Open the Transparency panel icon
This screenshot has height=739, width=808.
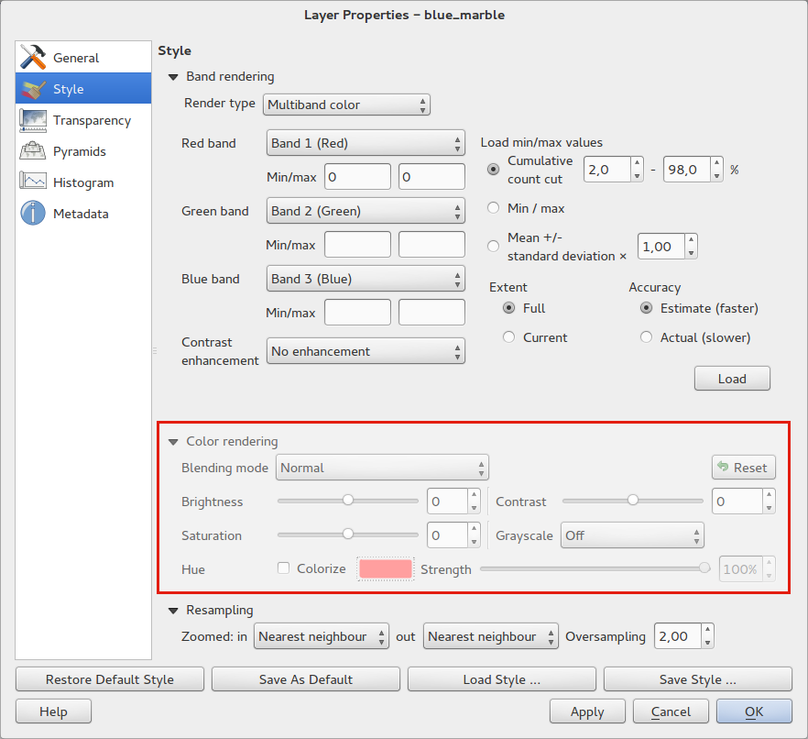[33, 120]
